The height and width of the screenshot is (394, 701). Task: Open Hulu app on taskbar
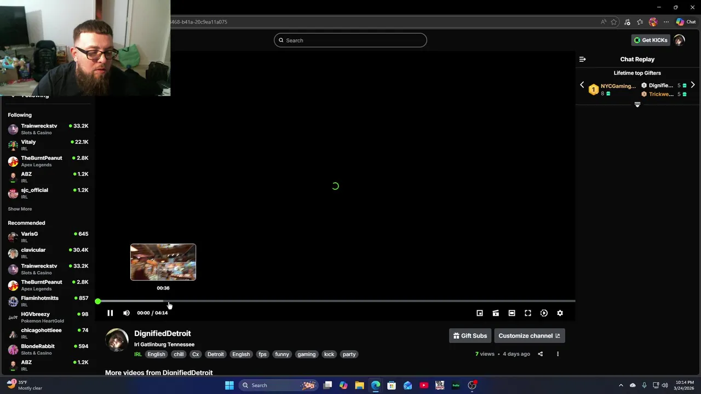(x=456, y=385)
